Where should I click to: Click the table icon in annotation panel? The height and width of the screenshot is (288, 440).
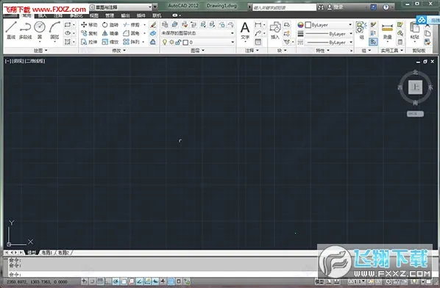258,42
